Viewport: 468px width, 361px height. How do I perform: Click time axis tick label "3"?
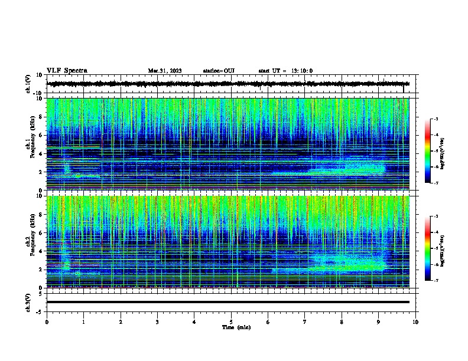click(157, 322)
